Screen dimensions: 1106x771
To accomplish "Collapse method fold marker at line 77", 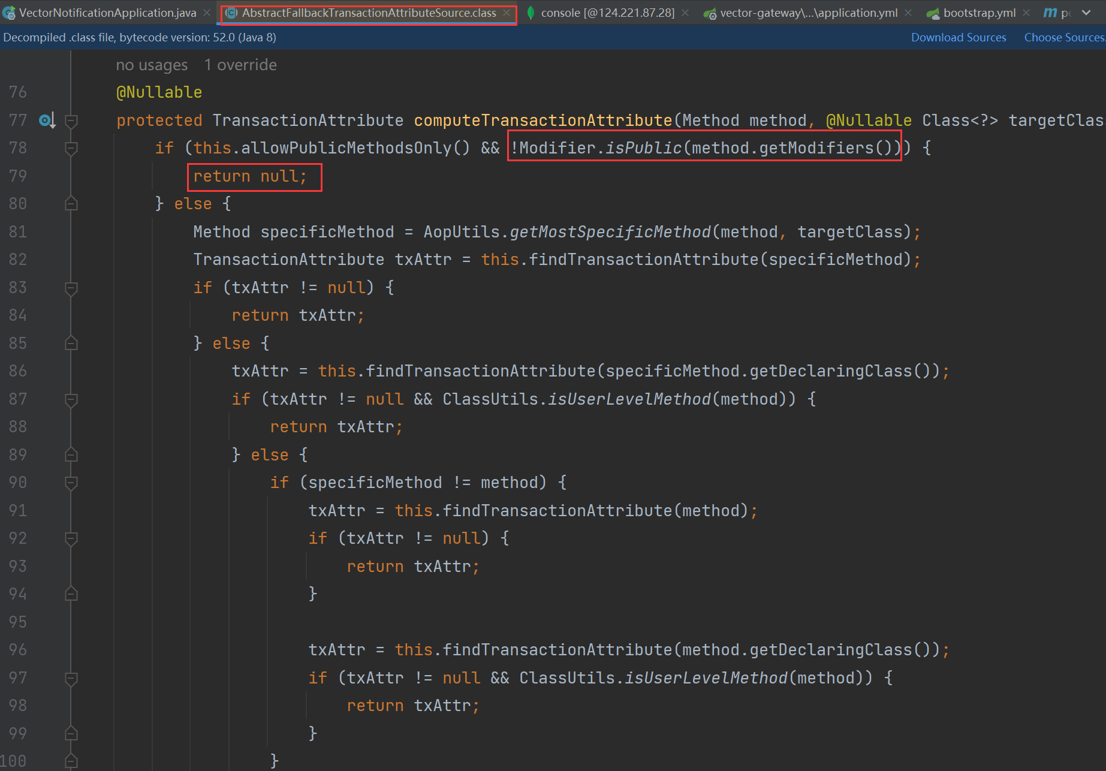I will coord(71,121).
